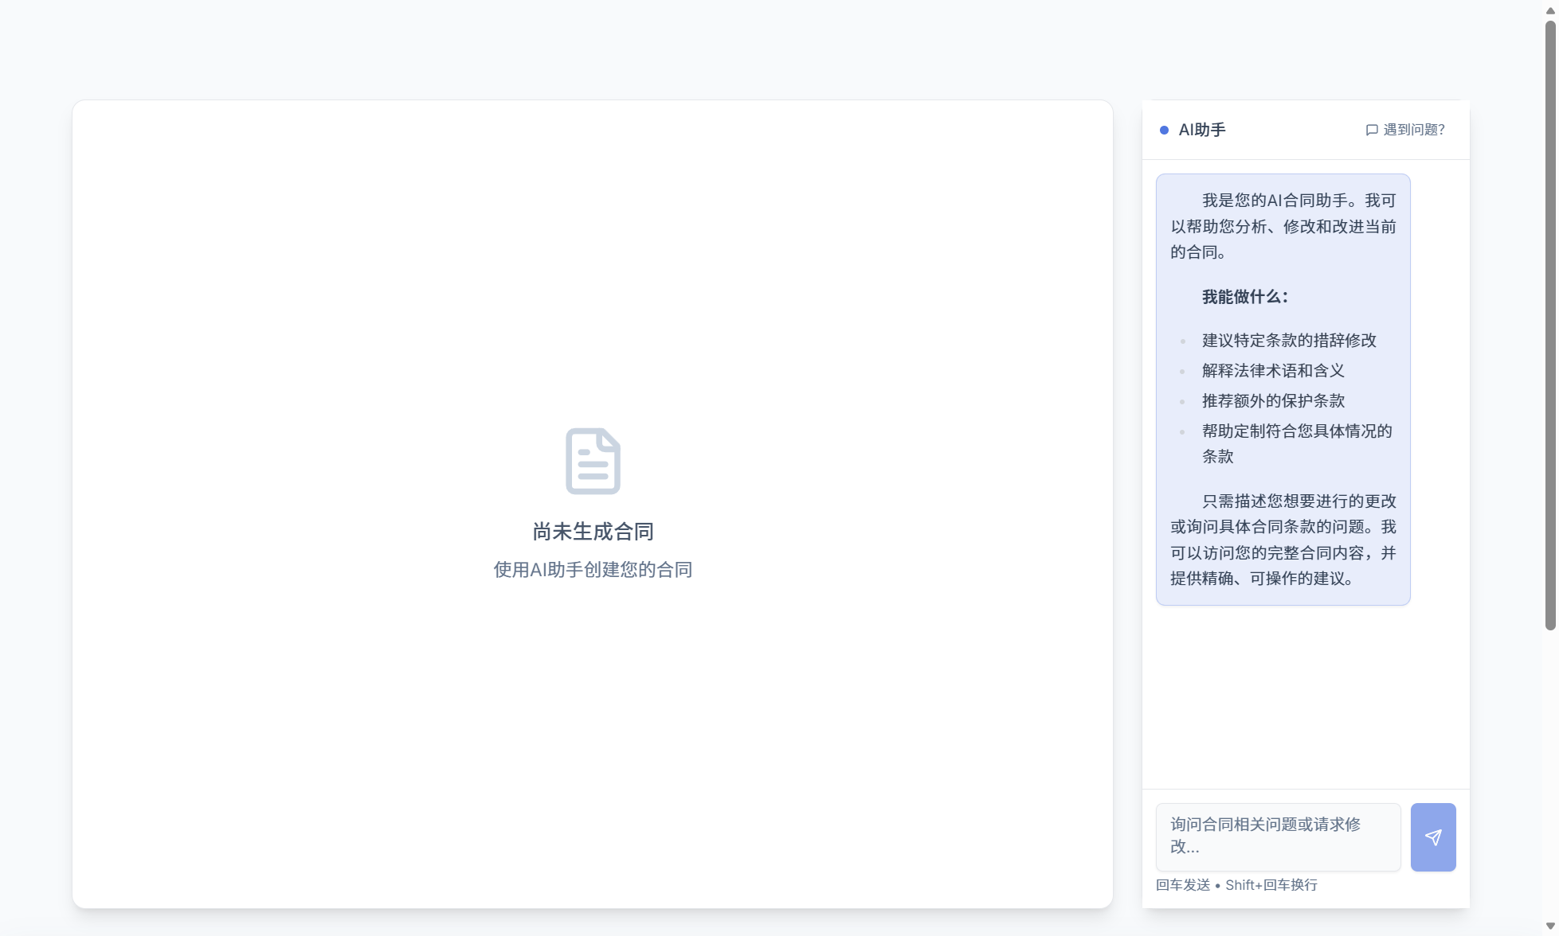This screenshot has width=1559, height=936.
Task: Select the AI assistant welcome message bubble
Action: (1283, 388)
